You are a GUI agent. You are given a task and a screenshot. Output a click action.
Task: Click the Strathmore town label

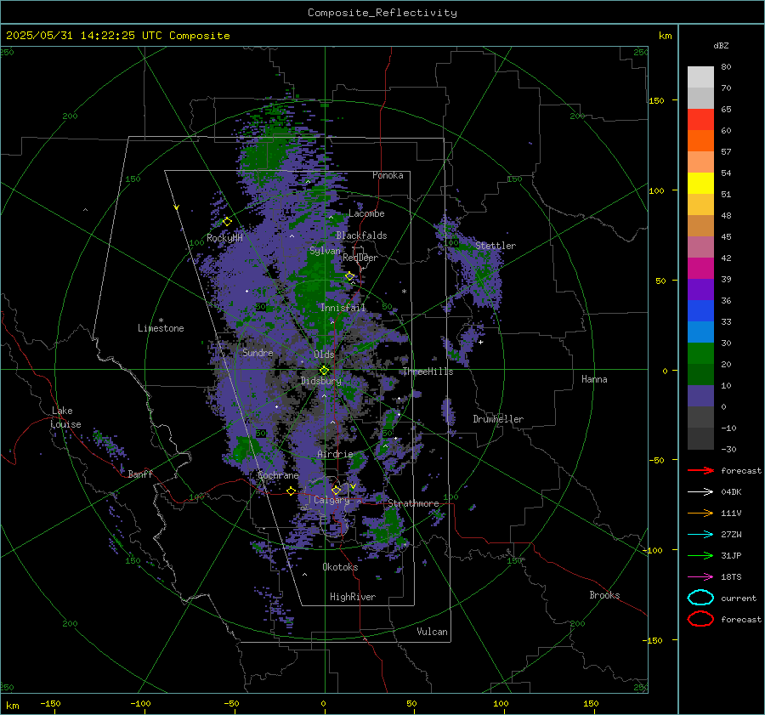click(x=413, y=503)
